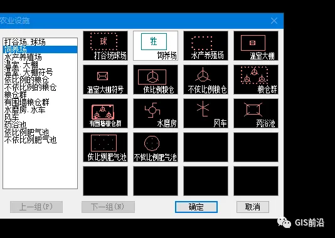The height and width of the screenshot is (238, 335).
Task: Pick the 有围墙粮仓群 symbol tile
Action: [105, 113]
